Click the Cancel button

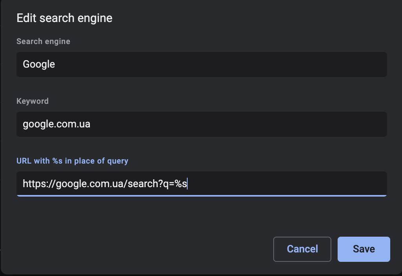point(302,249)
